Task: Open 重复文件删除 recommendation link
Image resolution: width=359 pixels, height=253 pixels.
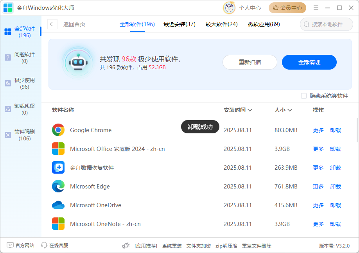Action: pos(257,246)
